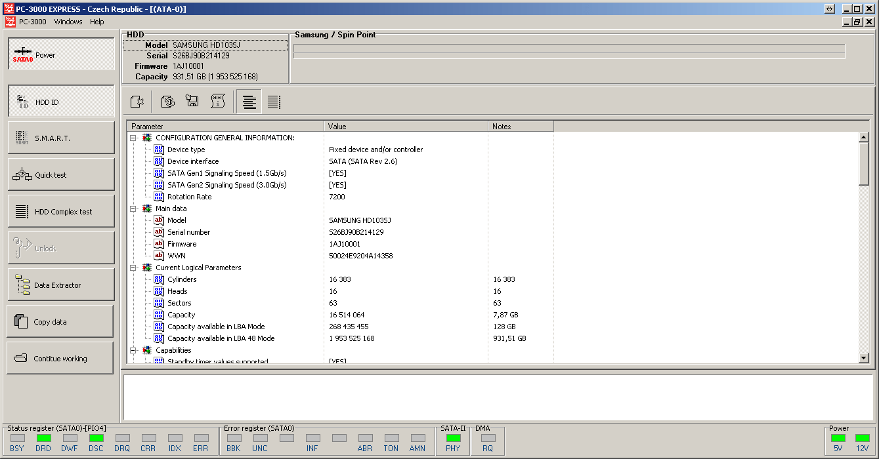Click the vertical scrollbar thumb in parameter list
This screenshot has width=879, height=459.
click(x=864, y=164)
